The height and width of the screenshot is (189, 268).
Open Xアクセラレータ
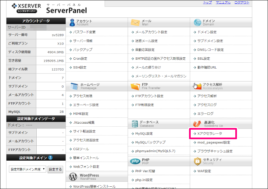210,134
